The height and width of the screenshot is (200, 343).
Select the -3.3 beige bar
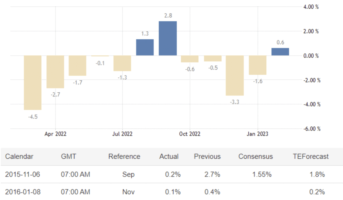pyautogui.click(x=235, y=75)
